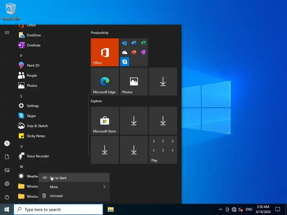Jump to letter P section header
The height and width of the screenshot is (215, 287).
(x=21, y=56)
